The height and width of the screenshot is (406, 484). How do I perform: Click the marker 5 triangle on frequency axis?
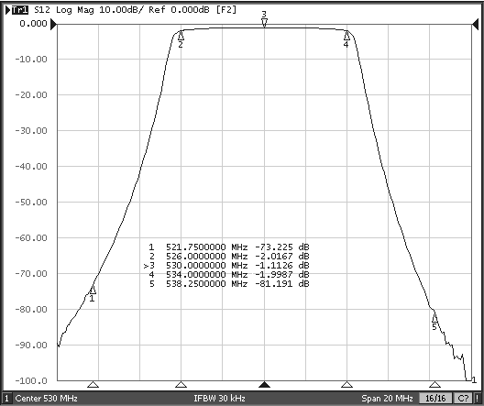pos(434,384)
